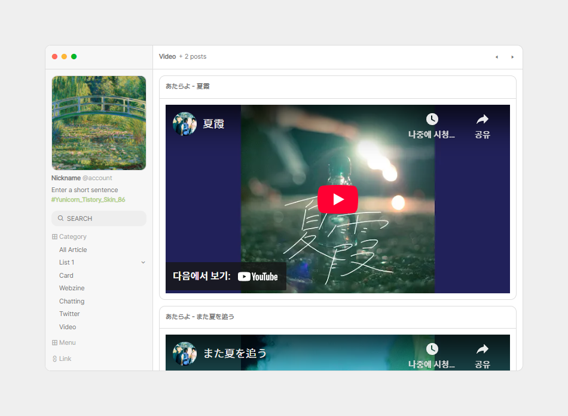Click the また夏を追う video title link
The image size is (568, 416).
tap(235, 353)
